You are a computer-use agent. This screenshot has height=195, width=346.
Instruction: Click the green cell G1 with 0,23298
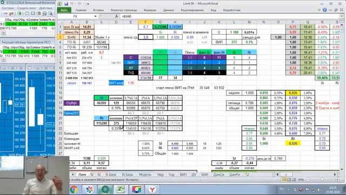[160, 27]
